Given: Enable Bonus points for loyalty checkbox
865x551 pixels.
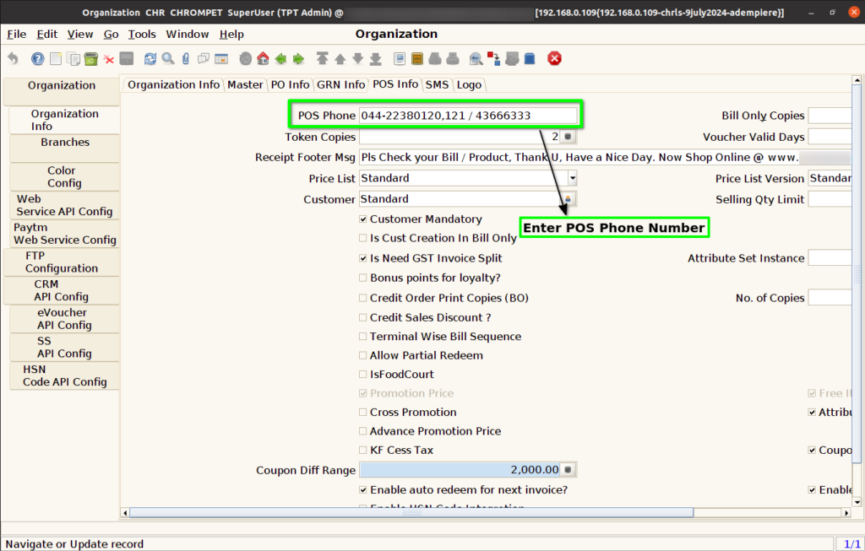Looking at the screenshot, I should [x=363, y=278].
